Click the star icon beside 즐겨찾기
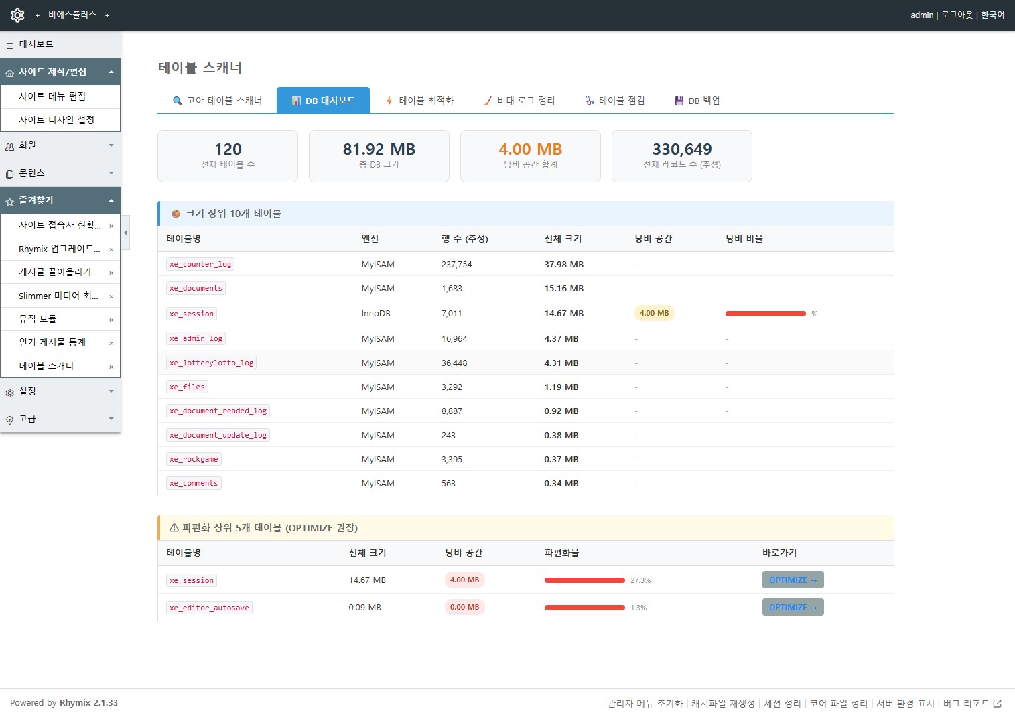 9,202
